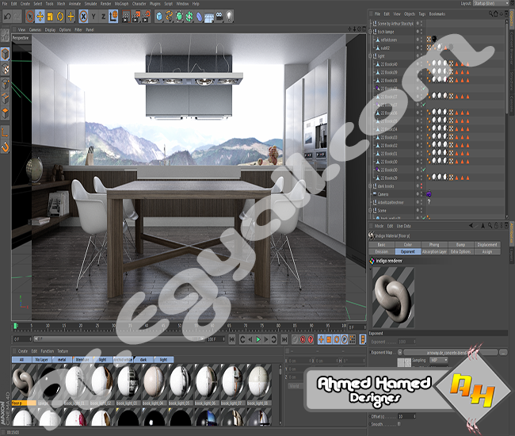515x436 pixels.
Task: Open the green HyperNURBS generator icon
Action: [x=179, y=17]
